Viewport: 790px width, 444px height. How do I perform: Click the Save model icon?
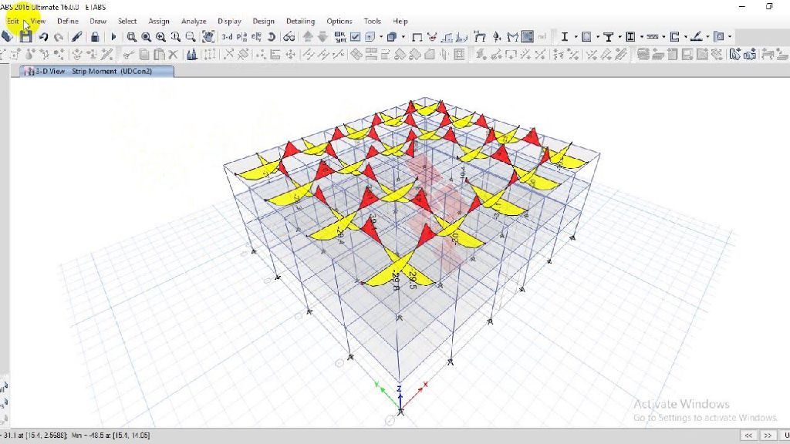coord(26,36)
